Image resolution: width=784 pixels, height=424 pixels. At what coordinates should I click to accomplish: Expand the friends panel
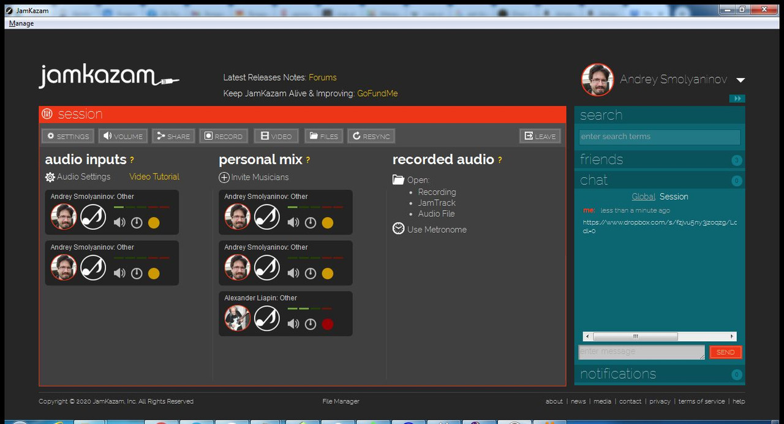point(660,160)
